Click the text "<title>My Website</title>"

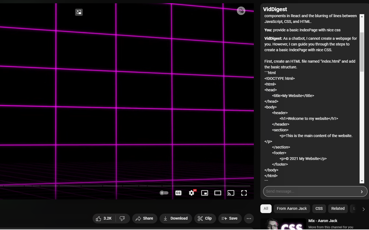293,96
